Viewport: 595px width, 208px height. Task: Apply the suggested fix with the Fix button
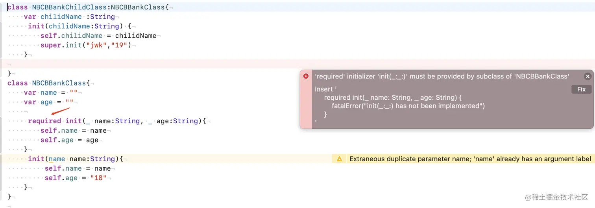point(581,89)
